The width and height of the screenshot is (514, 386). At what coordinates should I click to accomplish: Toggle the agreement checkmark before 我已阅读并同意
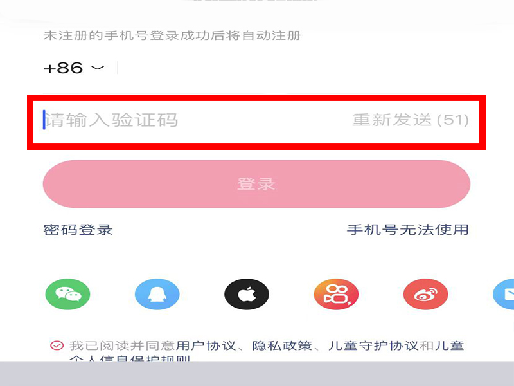coord(57,345)
